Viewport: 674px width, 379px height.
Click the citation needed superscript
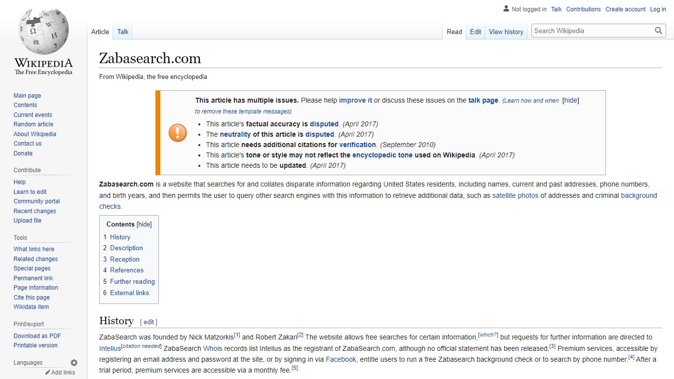click(x=141, y=346)
